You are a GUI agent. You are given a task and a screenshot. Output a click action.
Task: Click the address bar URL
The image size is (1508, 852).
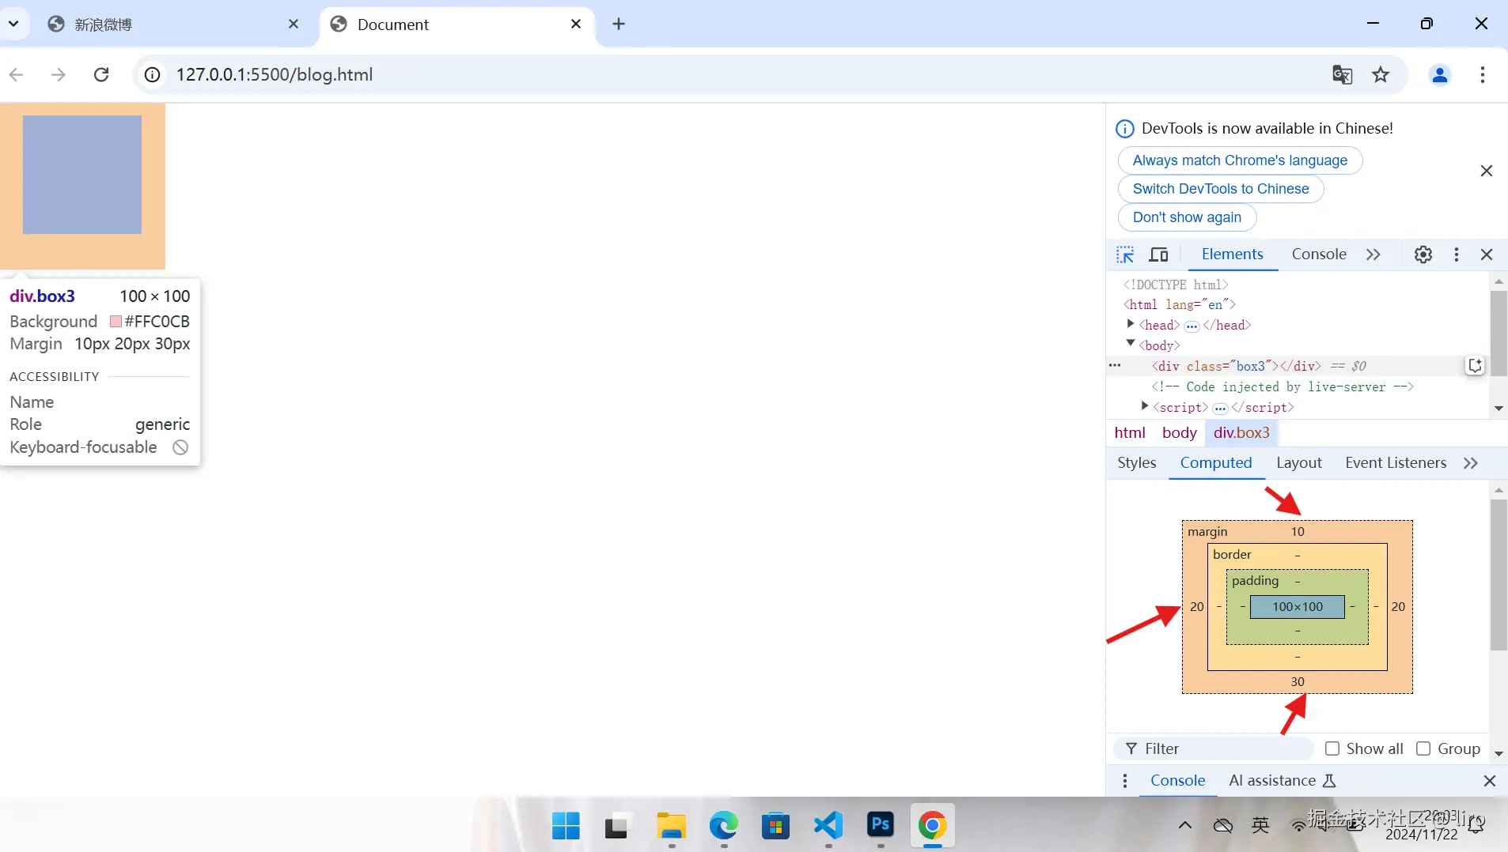(x=275, y=74)
